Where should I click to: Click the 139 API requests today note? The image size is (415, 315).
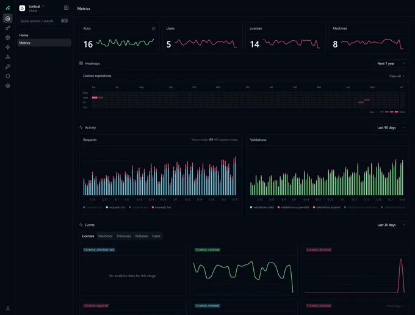[x=214, y=140]
